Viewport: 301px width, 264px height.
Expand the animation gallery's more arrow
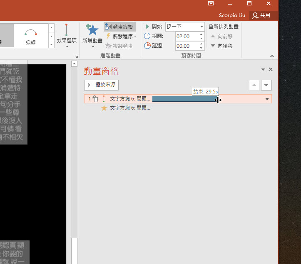tap(52, 44)
